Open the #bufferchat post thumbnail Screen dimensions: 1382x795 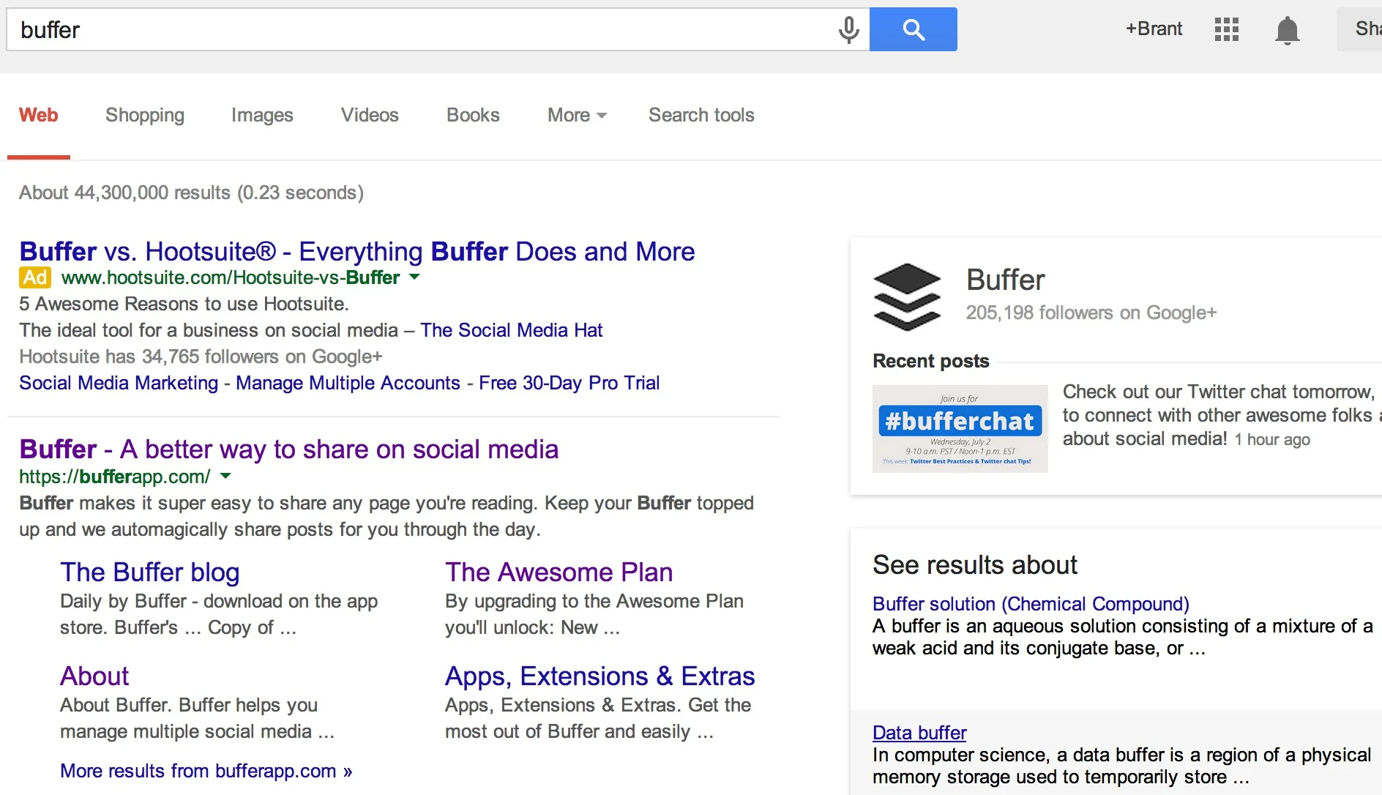coord(960,429)
